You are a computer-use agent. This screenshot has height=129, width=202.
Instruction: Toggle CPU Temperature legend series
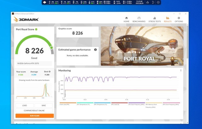[x=85, y=104]
